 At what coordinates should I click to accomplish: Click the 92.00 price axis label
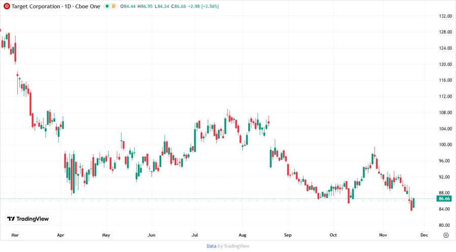coord(444,177)
